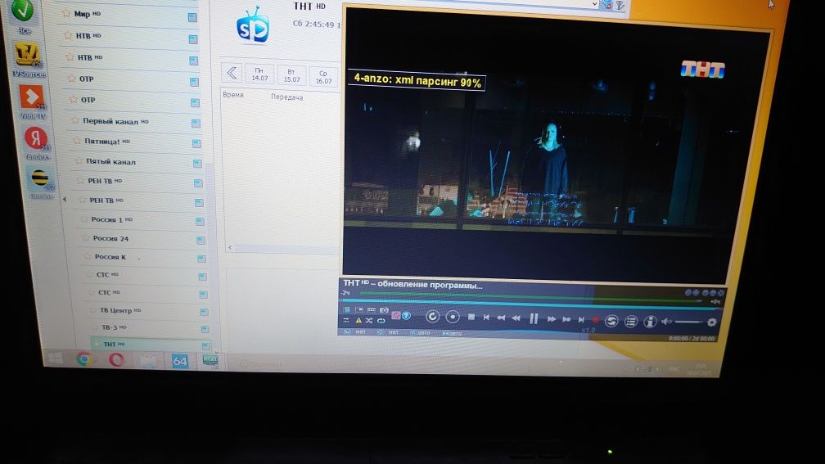Launch Chrome from the taskbar
Viewport: 825px width, 464px height.
click(84, 358)
